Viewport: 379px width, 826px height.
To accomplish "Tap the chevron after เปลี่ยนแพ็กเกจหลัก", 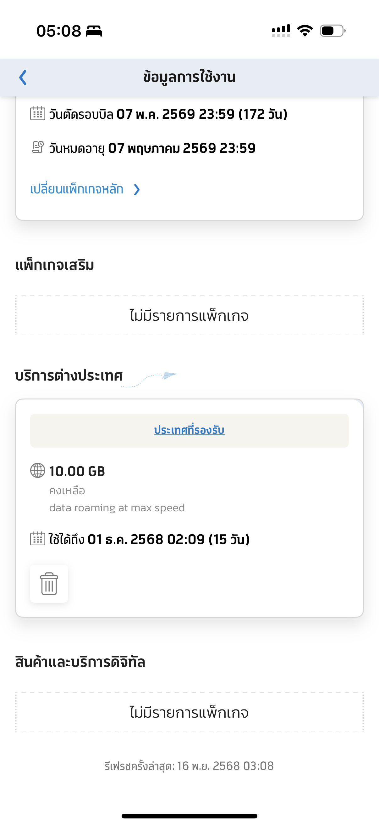I will [x=137, y=190].
